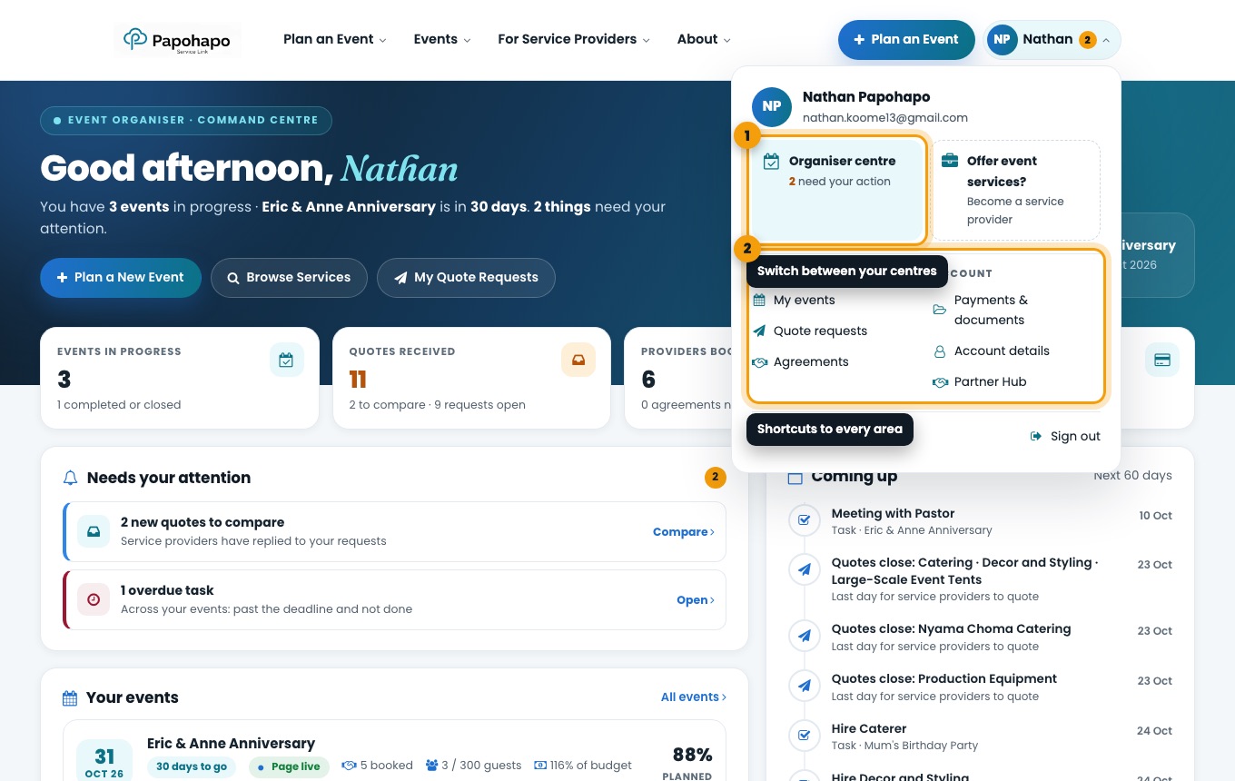
Task: Click the checkbox icon for Meeting with Pastor
Action: (804, 520)
